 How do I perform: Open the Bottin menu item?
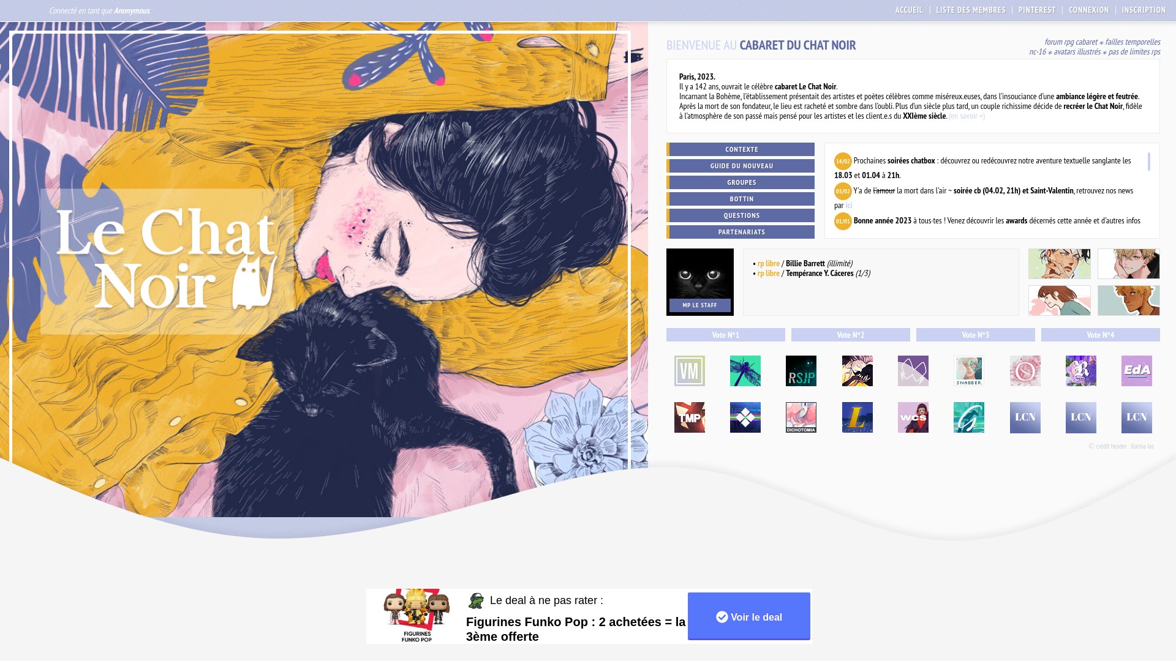coord(741,199)
